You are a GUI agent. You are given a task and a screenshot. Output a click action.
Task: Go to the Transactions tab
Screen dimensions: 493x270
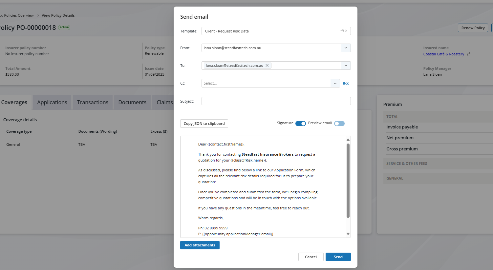pyautogui.click(x=93, y=102)
